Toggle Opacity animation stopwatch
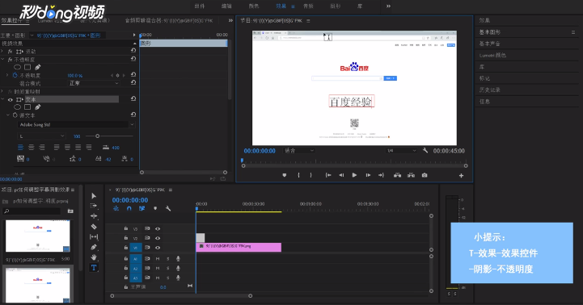583x305 pixels. tap(15, 75)
